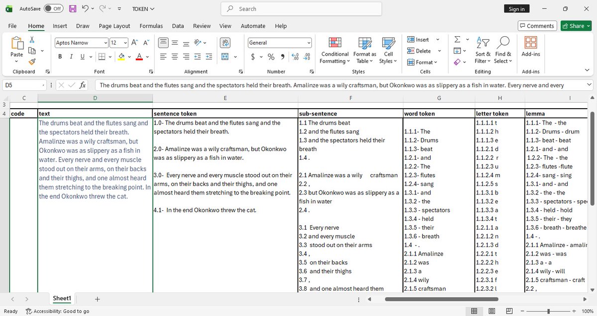Decrease font size with A-down icon
The height and width of the screenshot is (316, 597).
click(x=146, y=43)
